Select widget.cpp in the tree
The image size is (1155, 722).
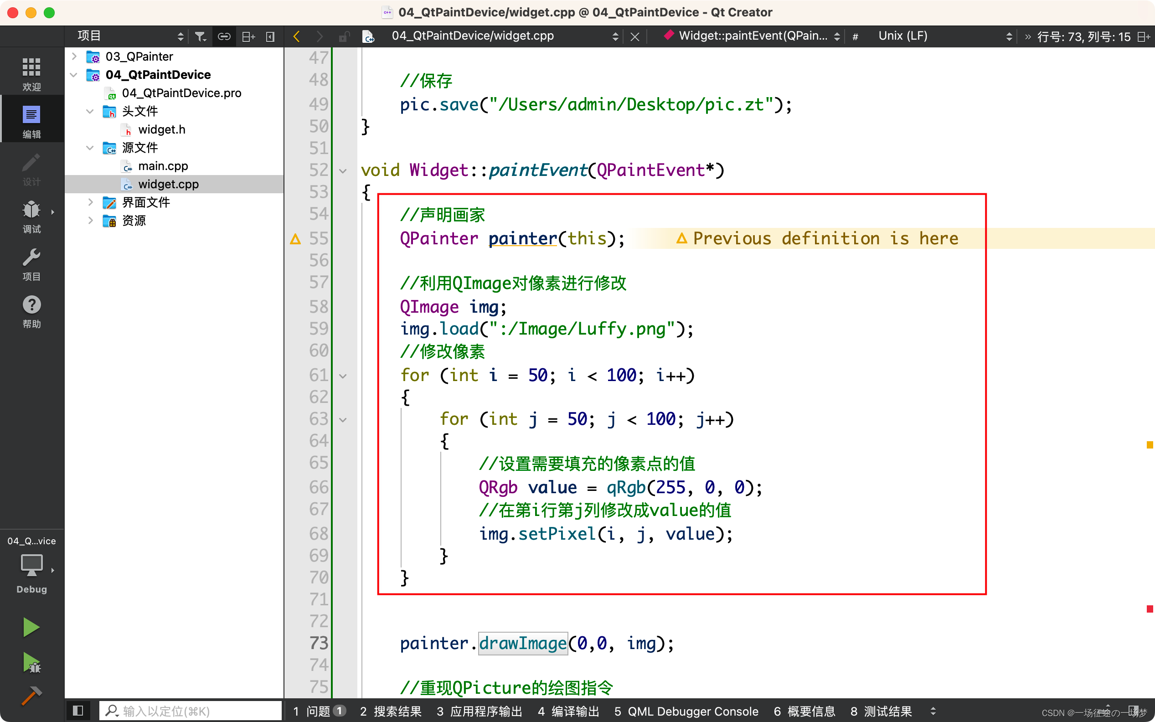[x=168, y=184]
